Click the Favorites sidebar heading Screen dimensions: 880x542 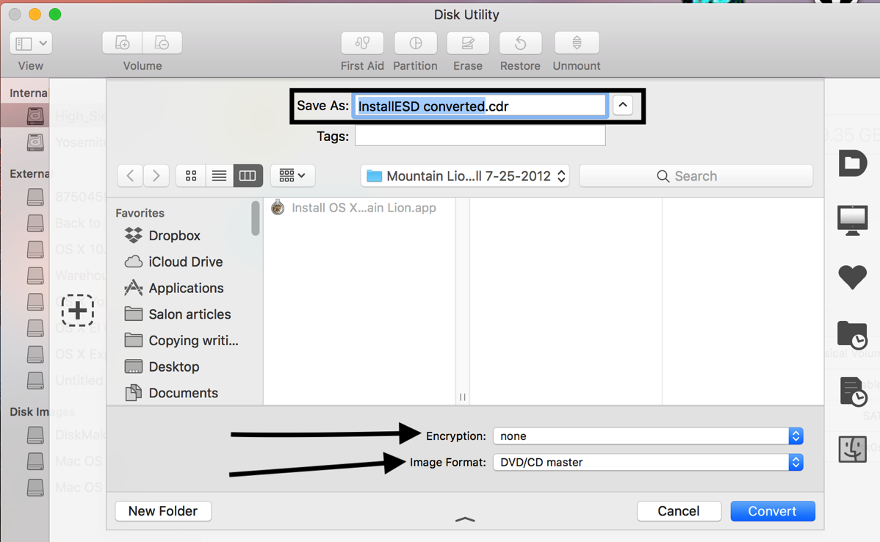coord(140,213)
